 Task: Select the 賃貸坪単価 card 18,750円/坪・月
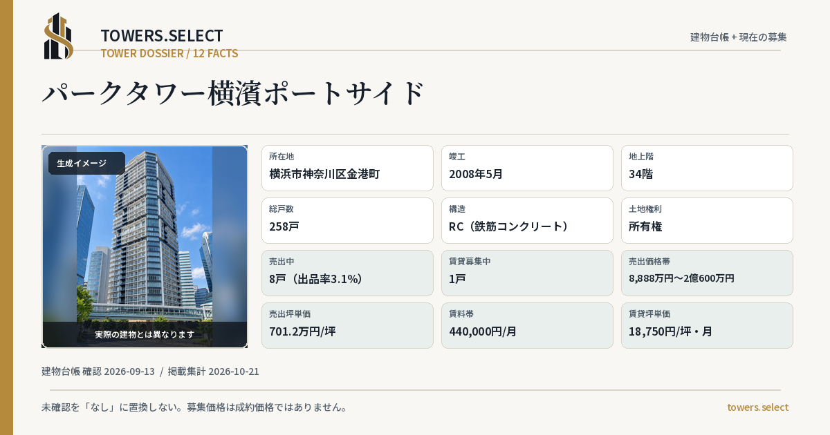[707, 325]
